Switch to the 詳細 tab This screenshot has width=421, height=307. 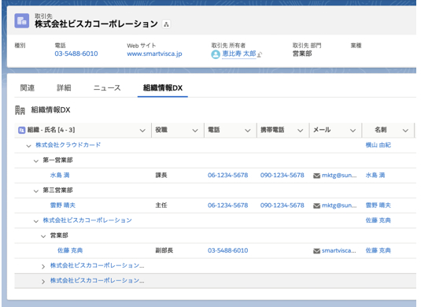pos(64,88)
